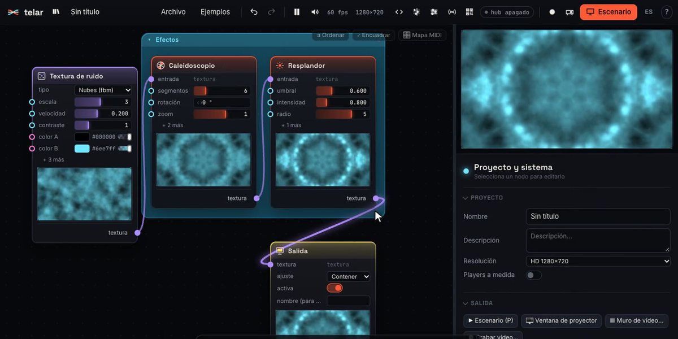Expand + 1 más in Resplandor
This screenshot has width=678, height=339.
pos(292,125)
